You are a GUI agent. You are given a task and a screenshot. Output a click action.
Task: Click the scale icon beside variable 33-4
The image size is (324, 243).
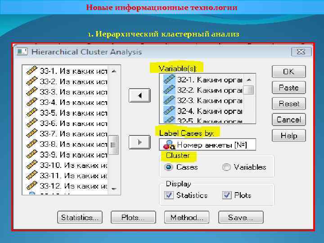coord(31,102)
